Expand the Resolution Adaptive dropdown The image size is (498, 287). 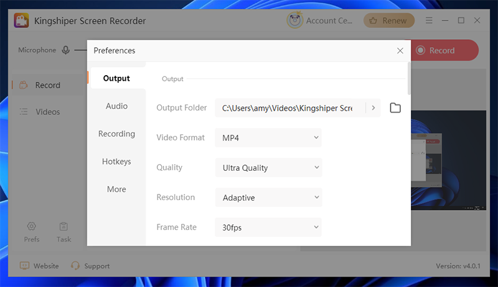pyautogui.click(x=269, y=198)
